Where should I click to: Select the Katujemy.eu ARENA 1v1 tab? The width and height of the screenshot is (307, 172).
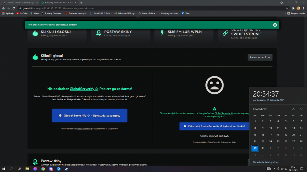[x=58, y=3]
